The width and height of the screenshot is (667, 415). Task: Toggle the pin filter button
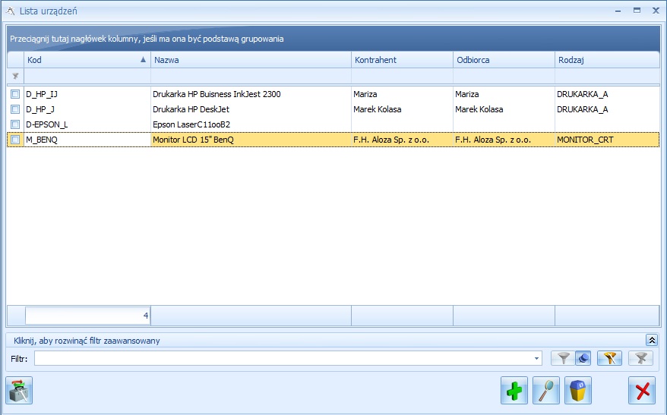pyautogui.click(x=583, y=359)
